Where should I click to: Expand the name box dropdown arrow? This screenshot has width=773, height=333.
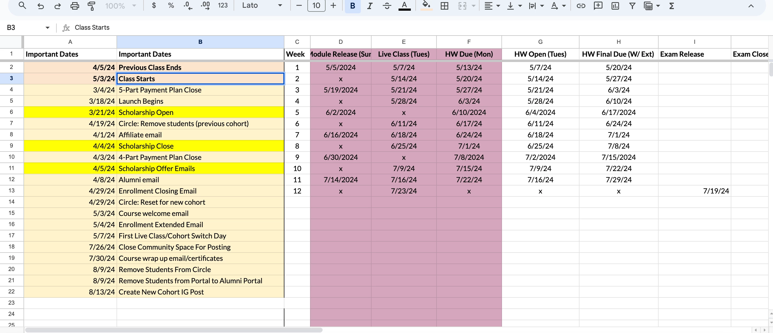coord(47,28)
